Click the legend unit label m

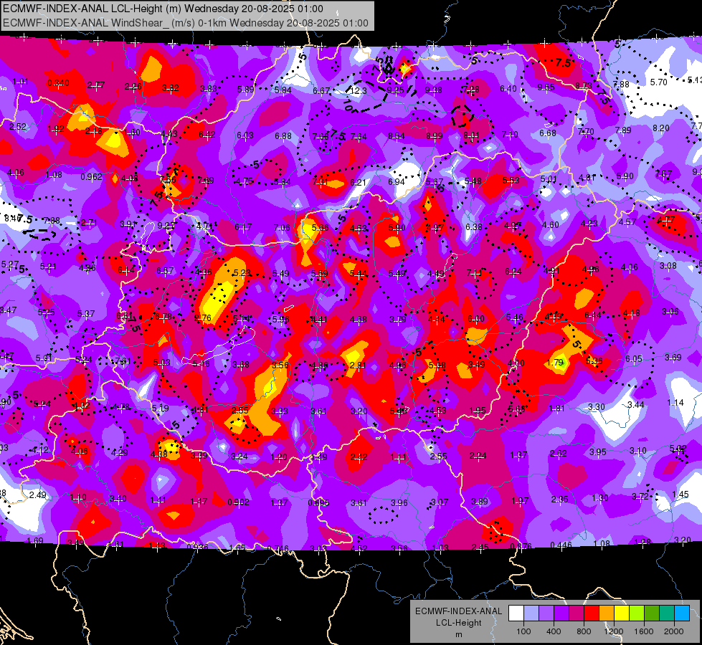pos(458,634)
